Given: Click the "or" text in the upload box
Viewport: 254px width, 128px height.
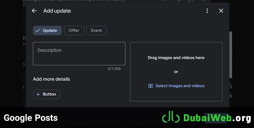Looking at the screenshot, I should pyautogui.click(x=176, y=72).
